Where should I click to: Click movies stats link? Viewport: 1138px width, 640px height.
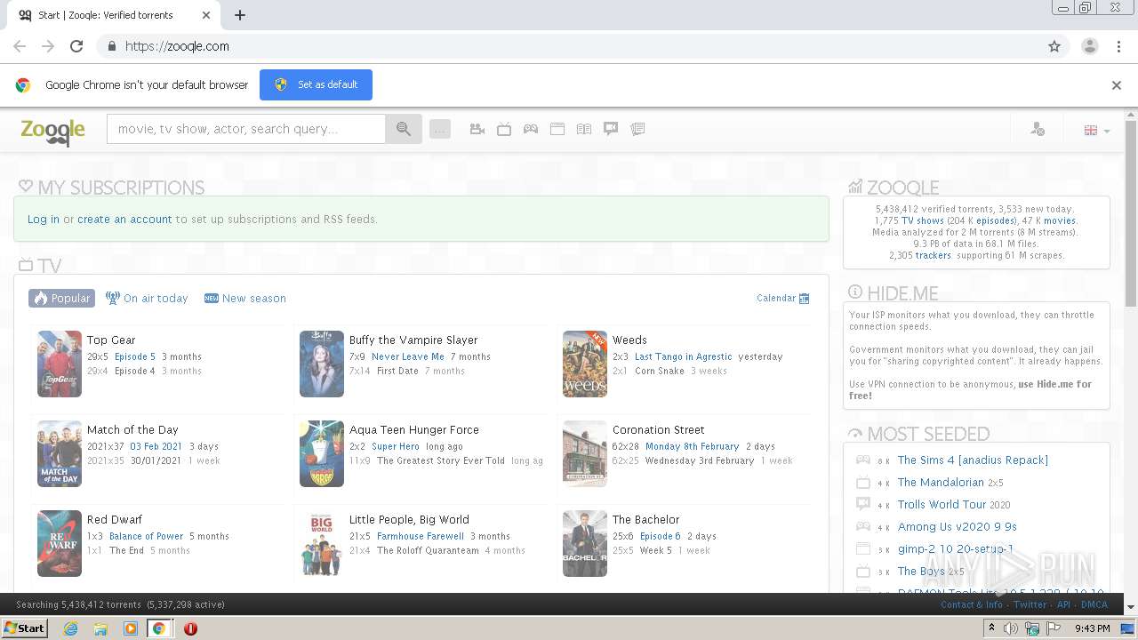click(x=1060, y=220)
